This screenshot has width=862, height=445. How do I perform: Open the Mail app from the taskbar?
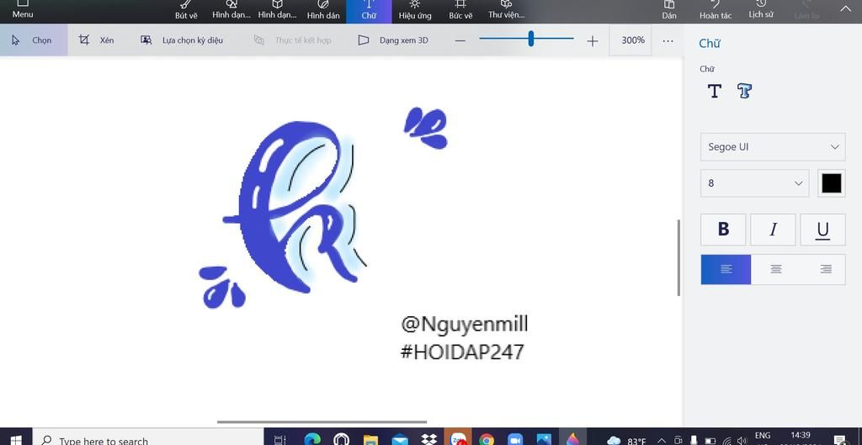pos(400,439)
